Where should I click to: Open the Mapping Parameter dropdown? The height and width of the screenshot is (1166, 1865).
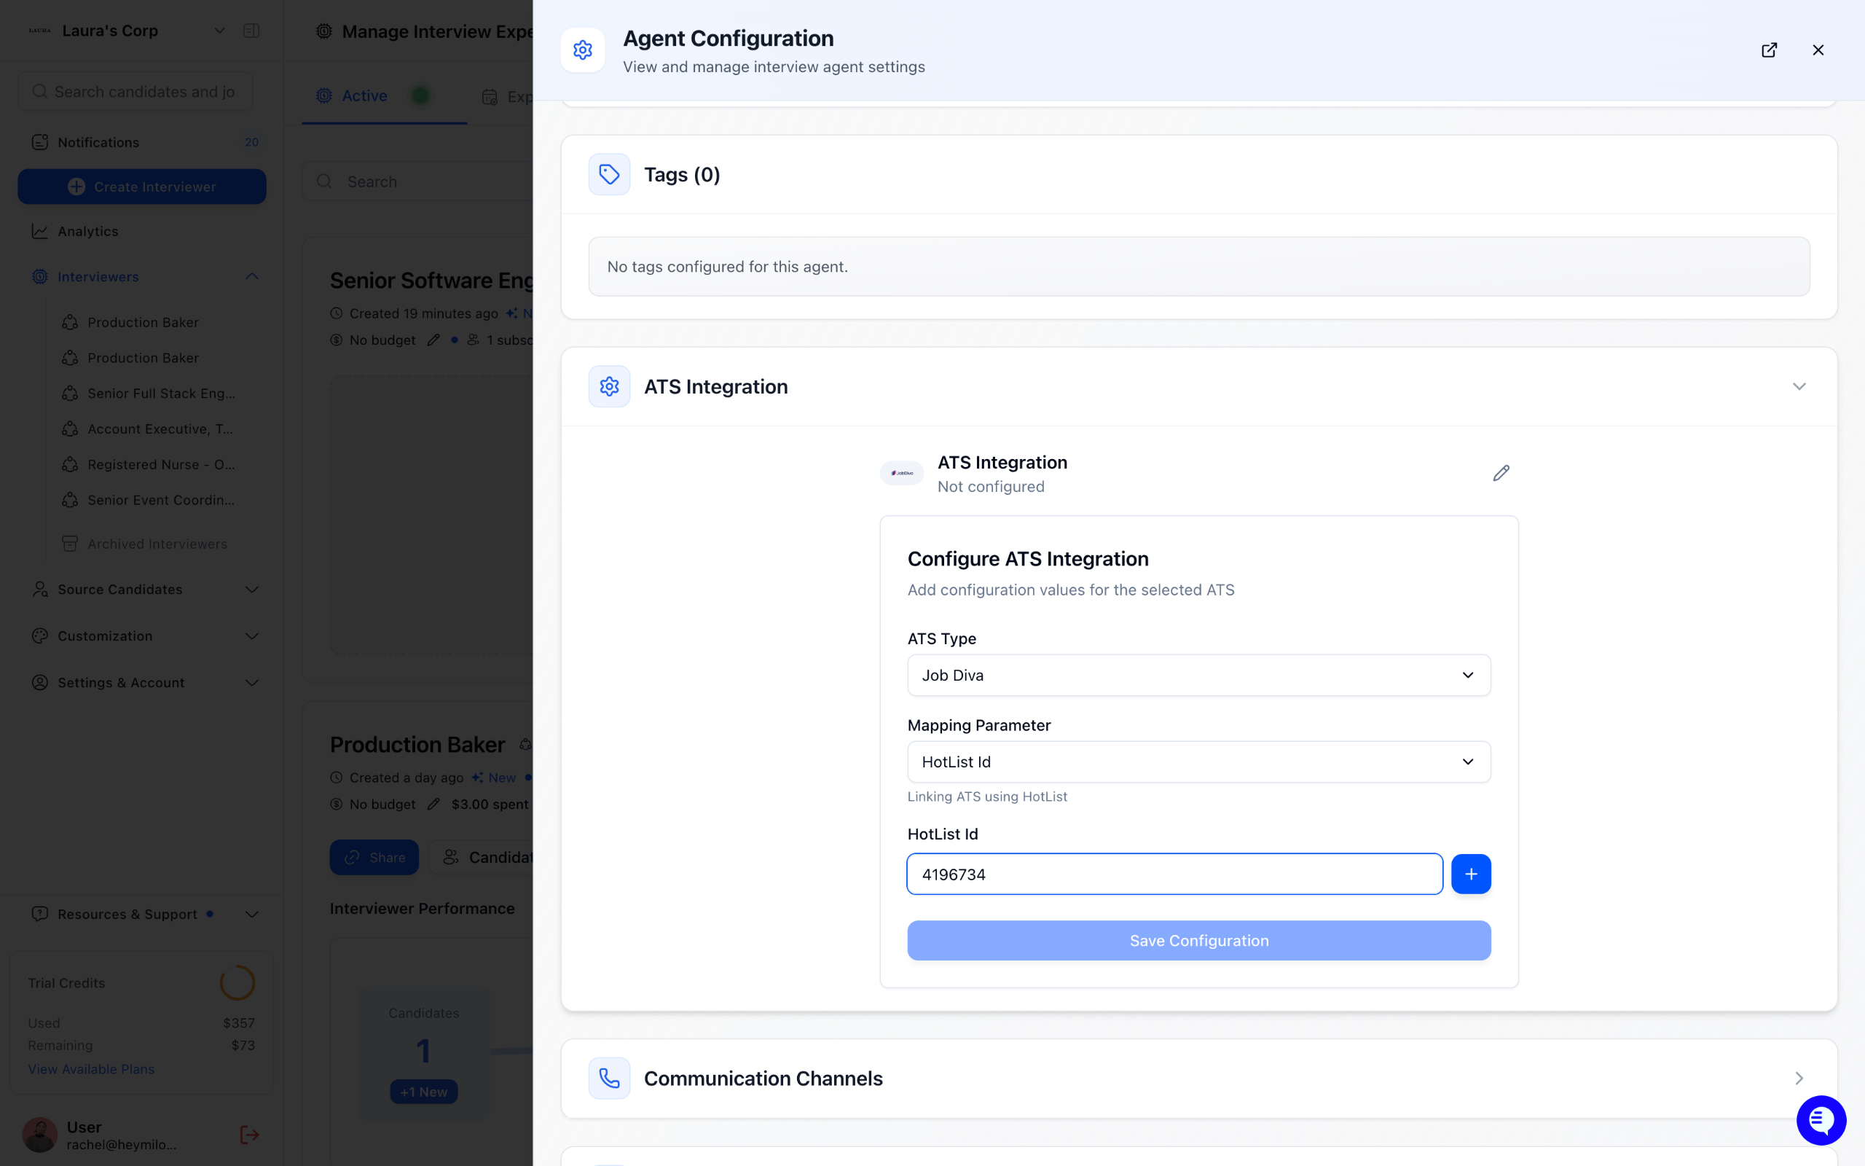[x=1198, y=761]
